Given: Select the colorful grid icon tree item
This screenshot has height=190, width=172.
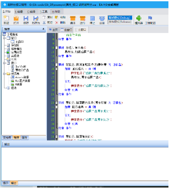Looking at the screenshot, I should [12, 59].
